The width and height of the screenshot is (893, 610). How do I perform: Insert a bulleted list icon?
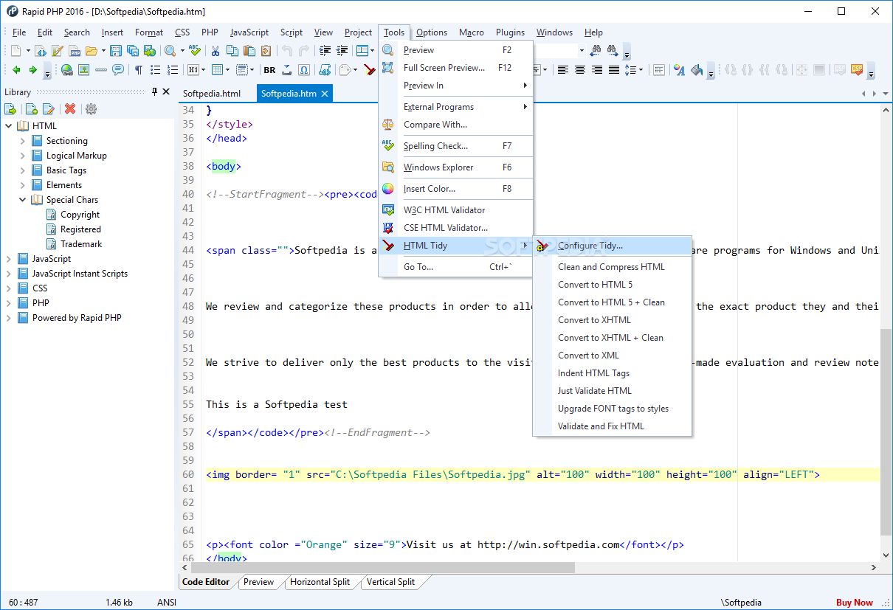tap(155, 70)
